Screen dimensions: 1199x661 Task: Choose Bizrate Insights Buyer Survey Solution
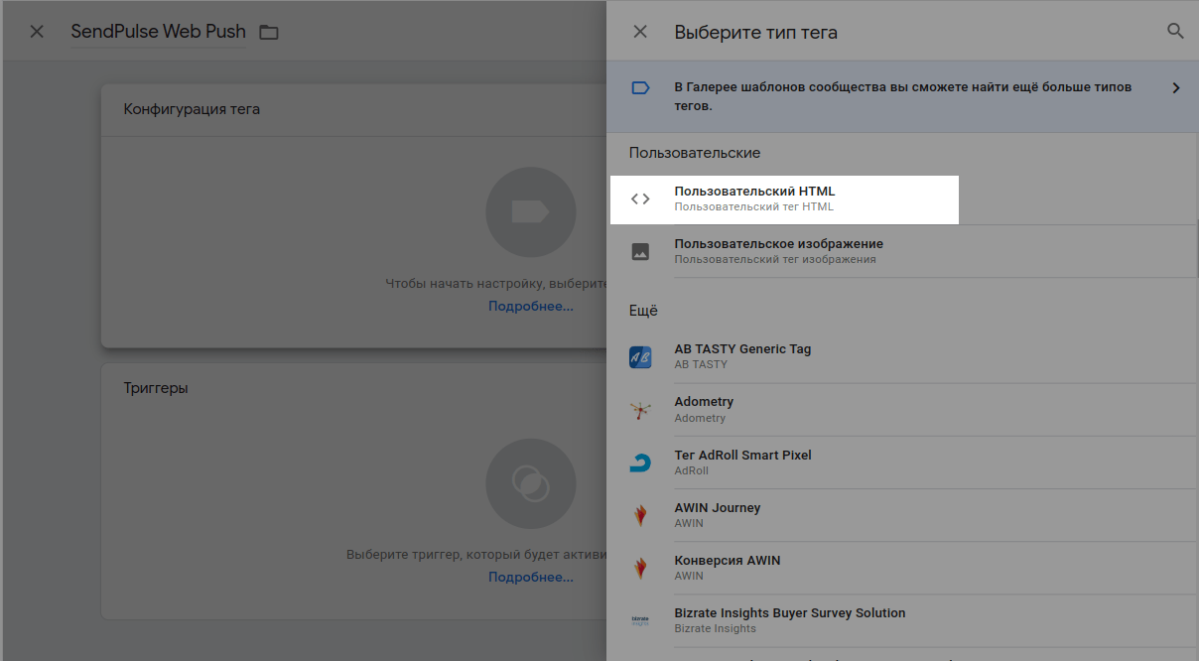(789, 620)
